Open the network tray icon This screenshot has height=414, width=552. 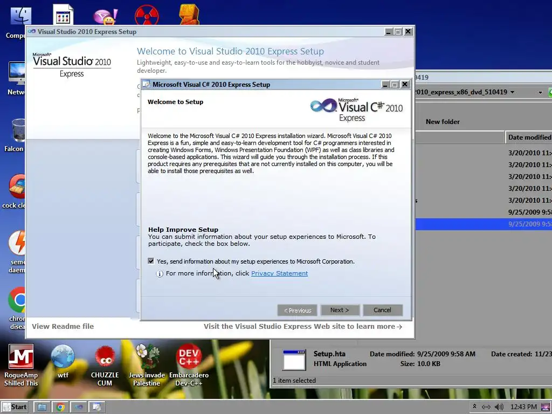point(486,407)
